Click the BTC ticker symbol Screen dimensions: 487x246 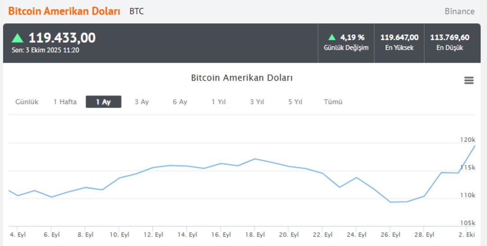pos(137,11)
